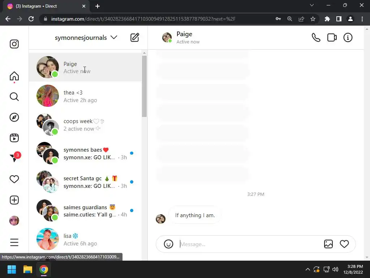Open profile avatar in sidebar
This screenshot has width=370, height=278.
14,220
